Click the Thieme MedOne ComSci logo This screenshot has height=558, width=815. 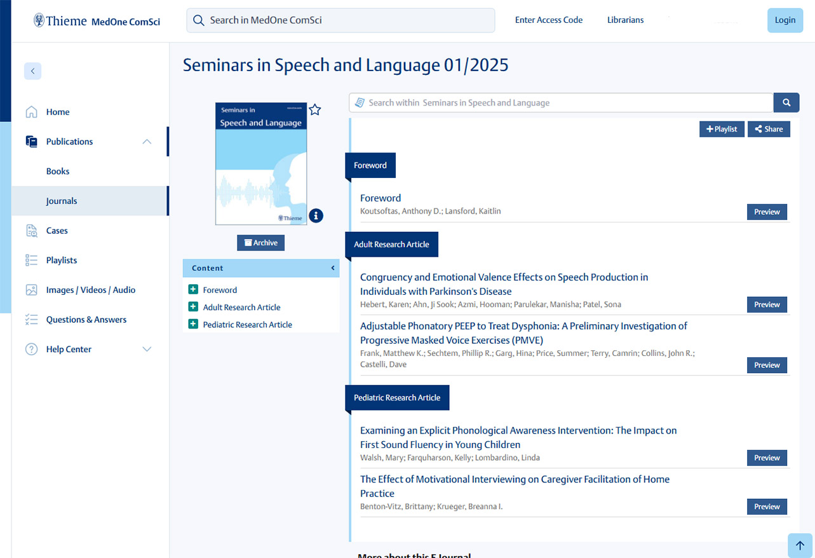pos(95,20)
